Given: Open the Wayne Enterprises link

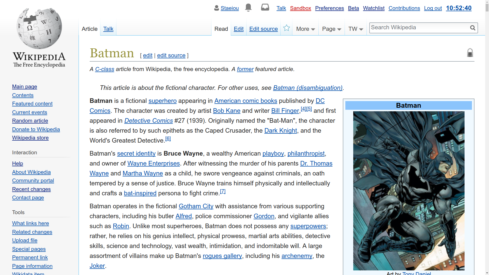Looking at the screenshot, I should tap(154, 163).
